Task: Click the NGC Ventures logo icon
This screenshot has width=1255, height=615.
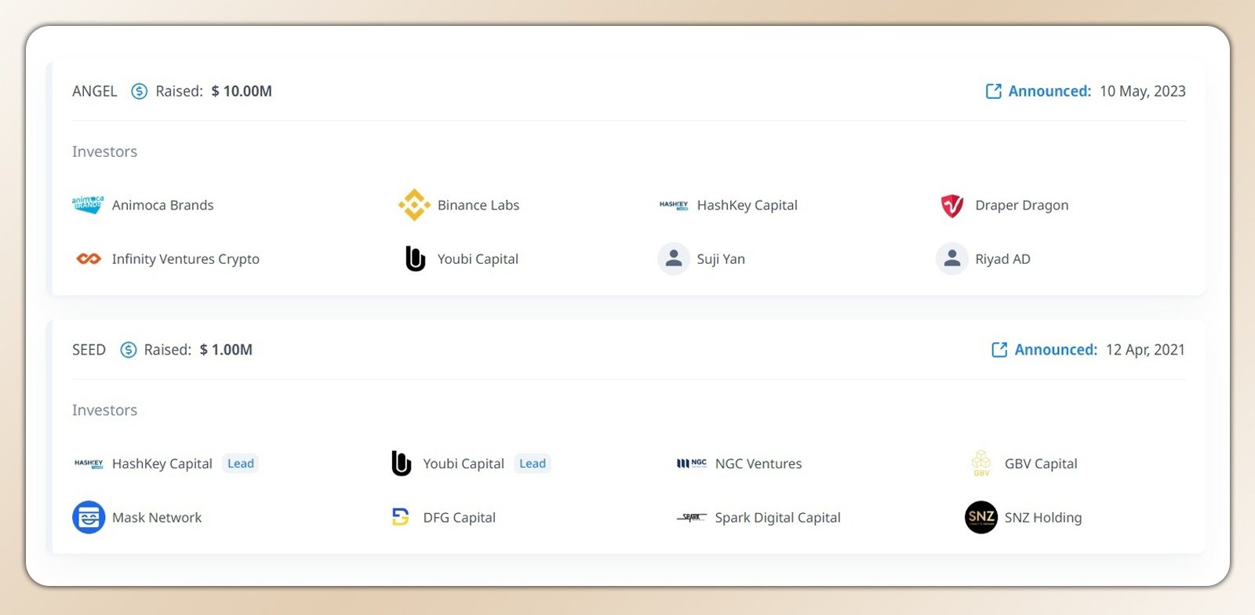Action: [692, 464]
